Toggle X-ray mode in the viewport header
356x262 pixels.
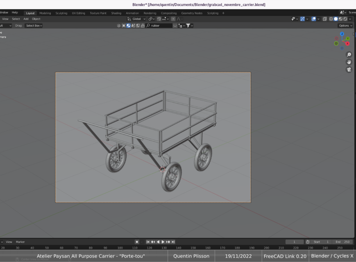click(325, 18)
